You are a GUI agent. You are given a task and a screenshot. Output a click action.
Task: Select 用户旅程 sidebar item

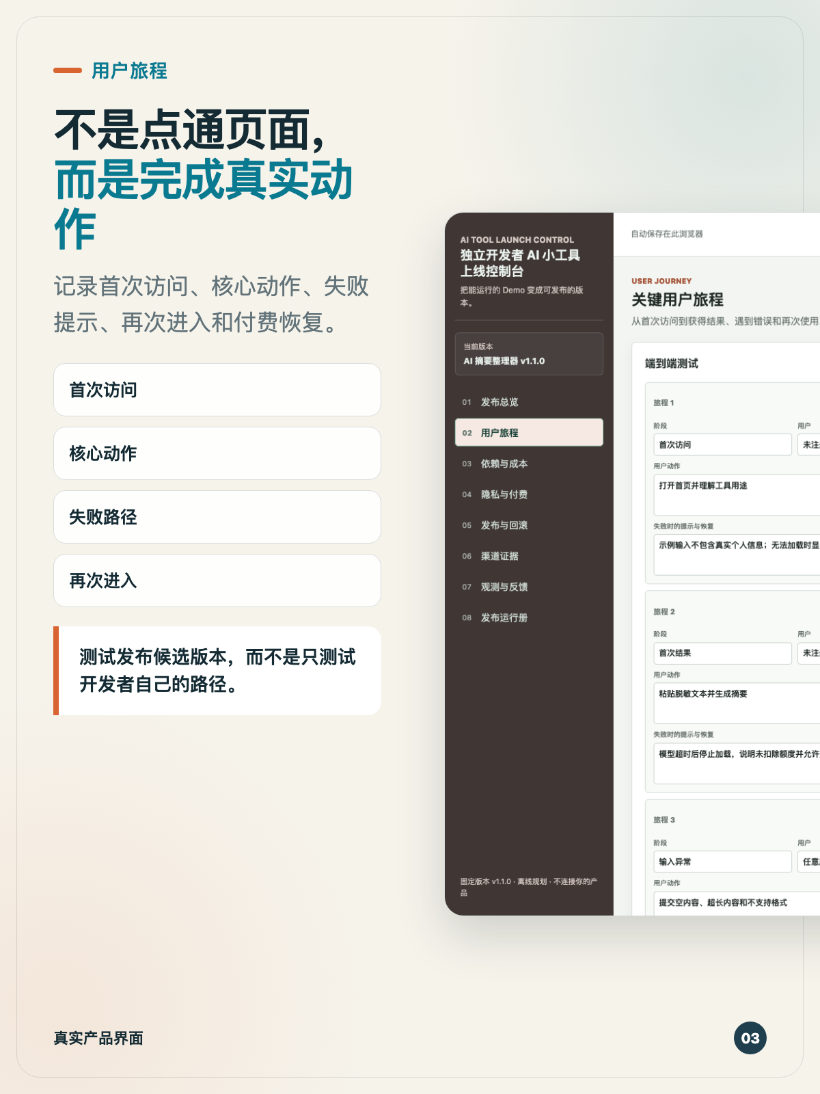529,433
